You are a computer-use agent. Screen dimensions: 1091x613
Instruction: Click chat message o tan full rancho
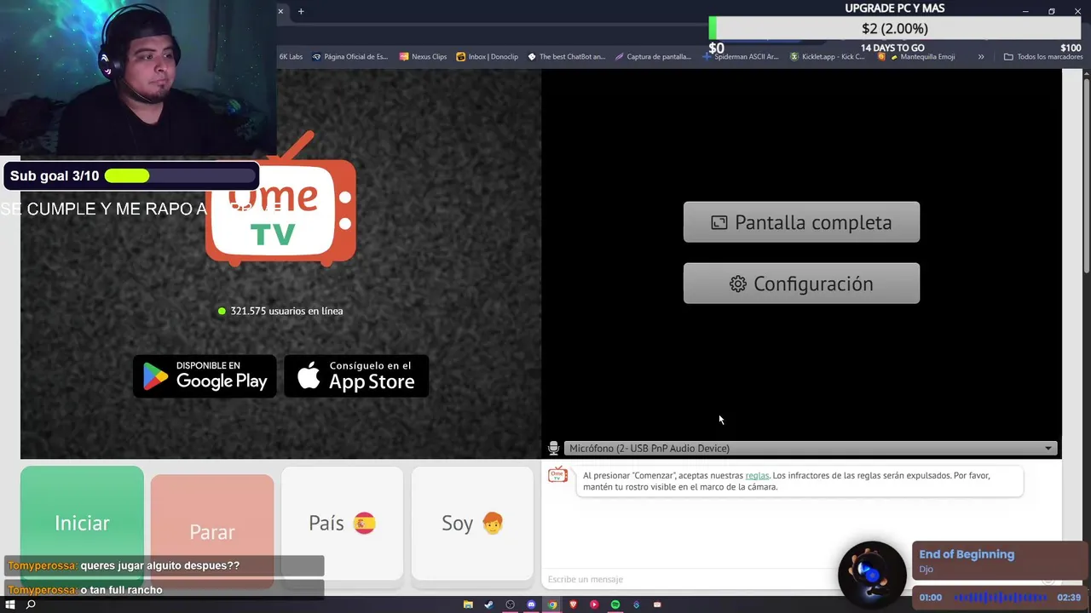coord(121,590)
